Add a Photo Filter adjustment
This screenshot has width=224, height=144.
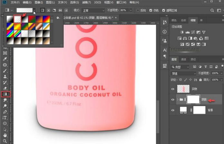coord(196,38)
